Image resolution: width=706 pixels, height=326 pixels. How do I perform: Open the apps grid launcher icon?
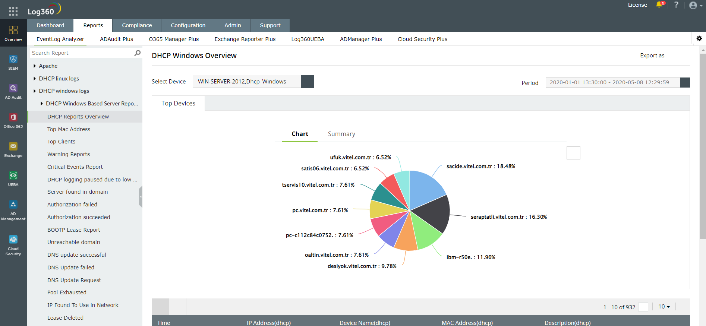[13, 11]
